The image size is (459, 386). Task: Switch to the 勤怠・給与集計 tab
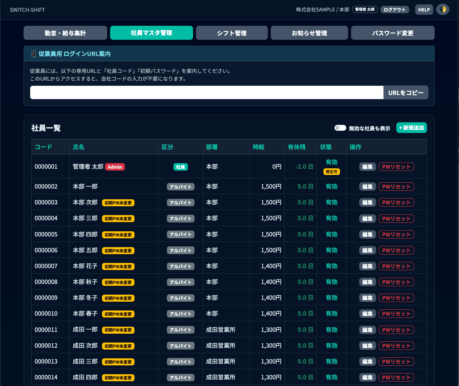point(65,33)
